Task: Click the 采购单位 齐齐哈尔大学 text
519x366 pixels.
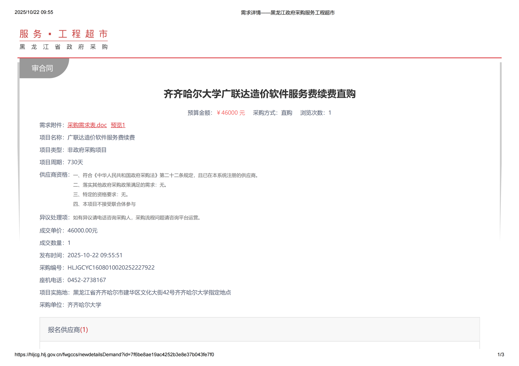Action: tap(84, 305)
